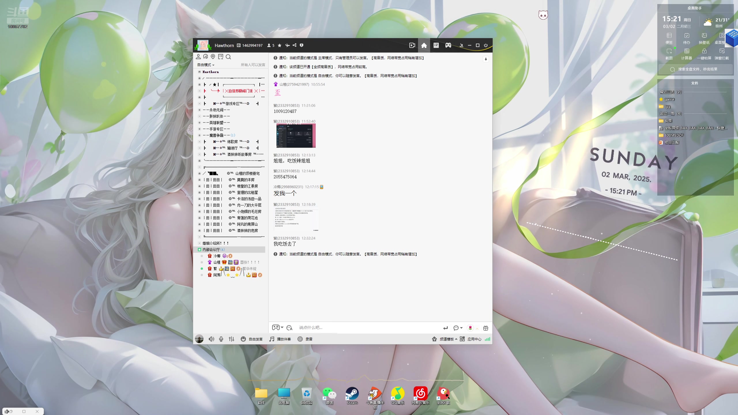738x415 pixels.
Task: Select 酒妹妹听故事房 channel
Action: 239,154
